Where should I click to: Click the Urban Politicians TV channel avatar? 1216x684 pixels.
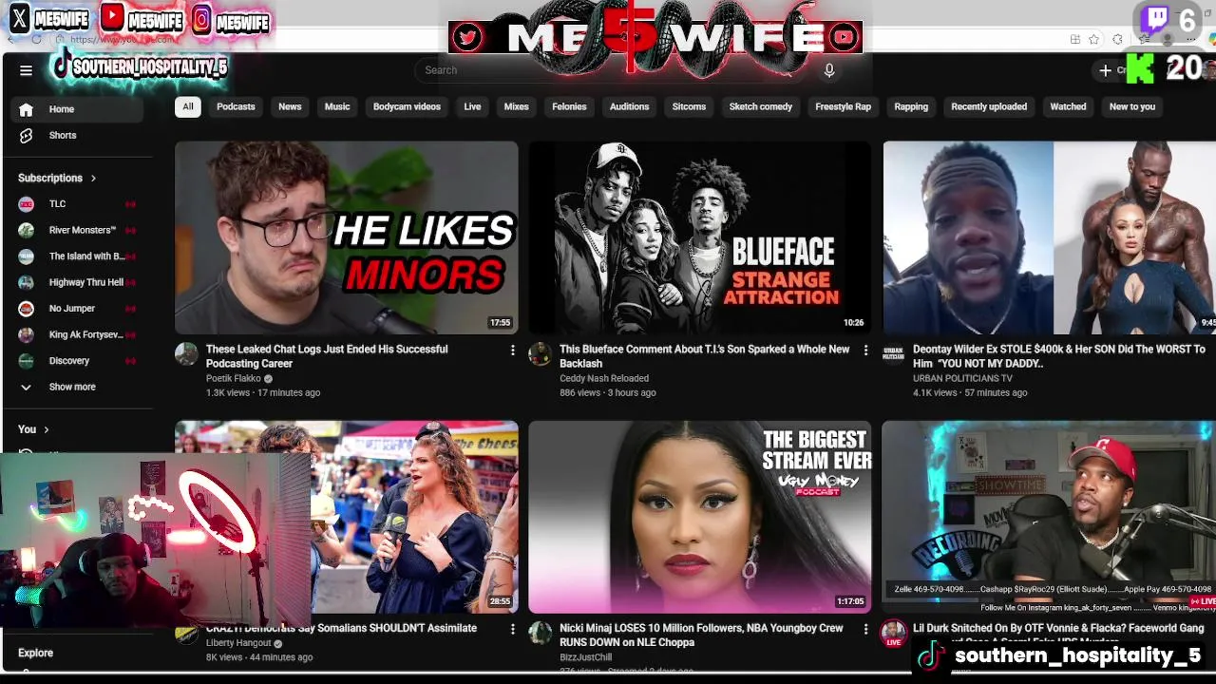point(894,354)
